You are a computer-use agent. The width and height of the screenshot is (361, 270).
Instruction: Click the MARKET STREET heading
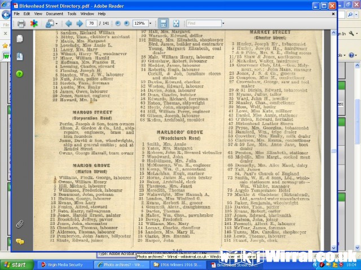click(x=270, y=32)
